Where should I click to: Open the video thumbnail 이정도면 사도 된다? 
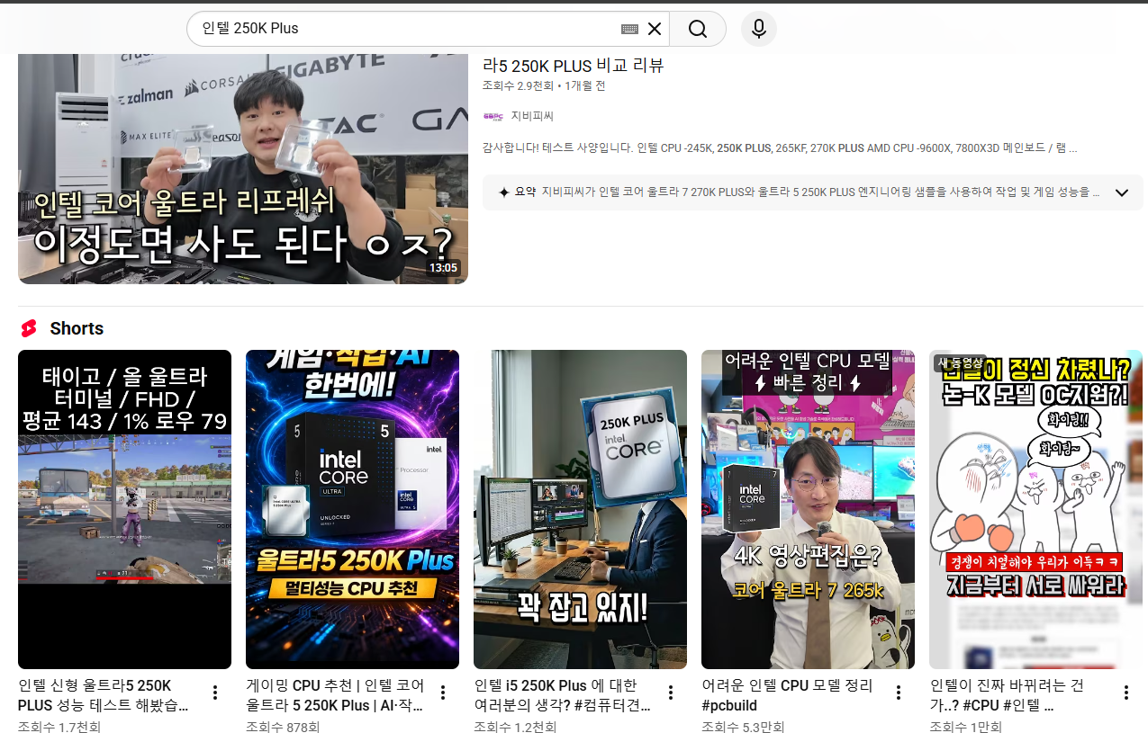click(243, 168)
